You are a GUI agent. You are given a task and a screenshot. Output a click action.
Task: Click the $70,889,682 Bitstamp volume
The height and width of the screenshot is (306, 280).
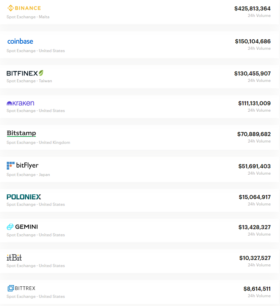[254, 134]
